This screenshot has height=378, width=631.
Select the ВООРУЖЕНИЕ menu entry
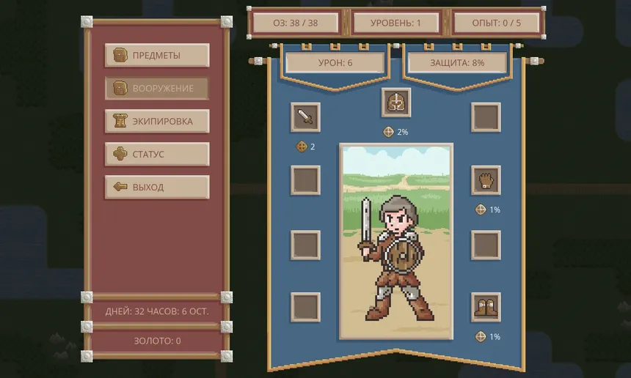pos(157,88)
